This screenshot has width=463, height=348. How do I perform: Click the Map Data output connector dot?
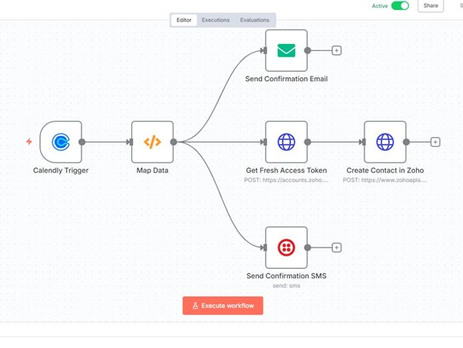pos(173,142)
